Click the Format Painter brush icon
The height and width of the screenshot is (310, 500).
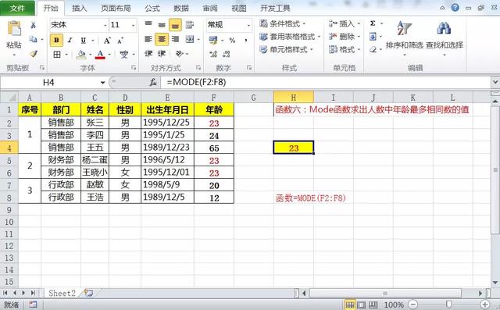point(34,54)
